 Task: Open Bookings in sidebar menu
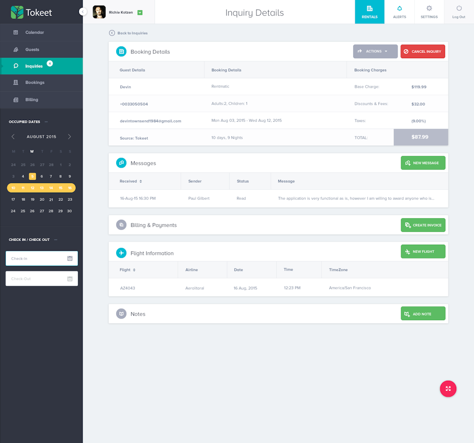pyautogui.click(x=35, y=83)
